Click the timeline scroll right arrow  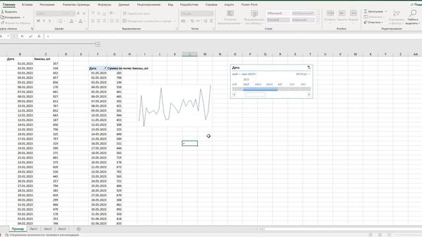(x=309, y=95)
